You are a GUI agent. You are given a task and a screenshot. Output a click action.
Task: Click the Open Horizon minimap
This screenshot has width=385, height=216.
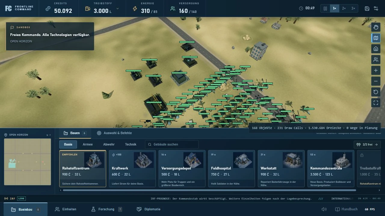pyautogui.click(x=27, y=162)
